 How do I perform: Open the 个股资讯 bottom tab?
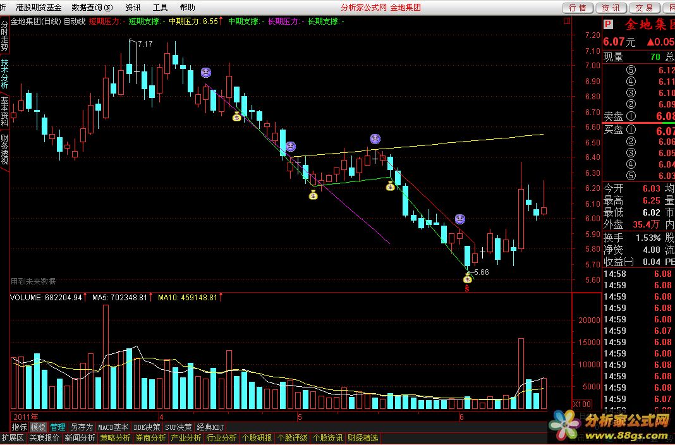[327, 437]
